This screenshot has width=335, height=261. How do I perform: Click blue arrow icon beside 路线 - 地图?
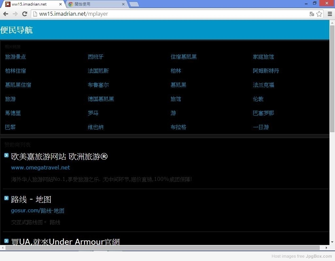[x=6, y=198]
